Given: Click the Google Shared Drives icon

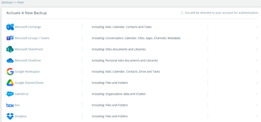Looking at the screenshot, I should pos(10,83).
